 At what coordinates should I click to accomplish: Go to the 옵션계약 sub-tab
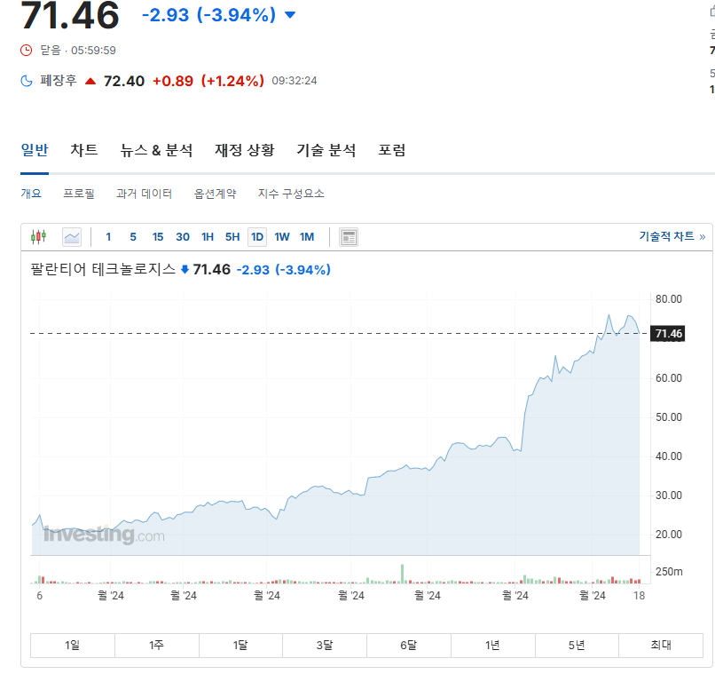tap(216, 194)
